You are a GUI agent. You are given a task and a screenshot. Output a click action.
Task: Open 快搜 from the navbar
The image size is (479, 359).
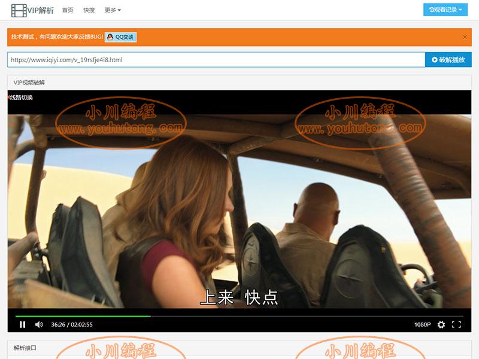click(89, 10)
